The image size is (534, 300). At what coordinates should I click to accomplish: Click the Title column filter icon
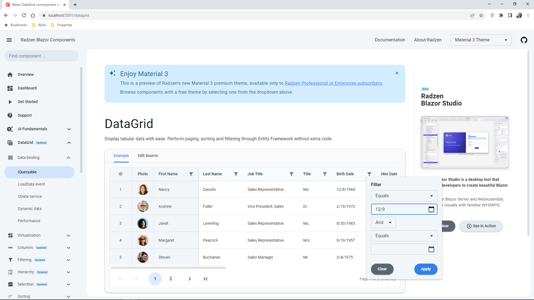pos(325,174)
